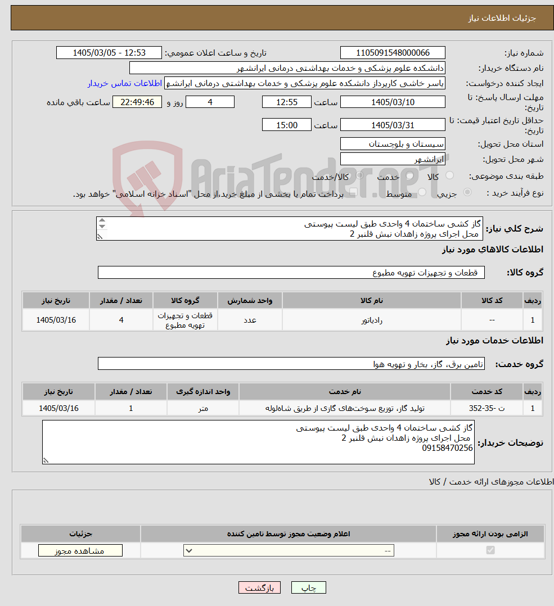Click the واحد اندازه گیری column header
554x606 pixels.
203,391
